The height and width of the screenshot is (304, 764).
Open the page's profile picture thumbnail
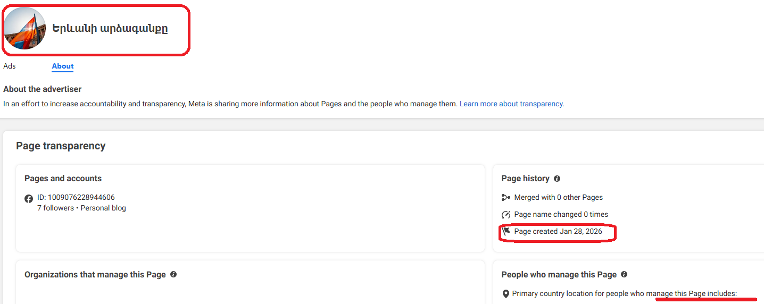point(24,29)
